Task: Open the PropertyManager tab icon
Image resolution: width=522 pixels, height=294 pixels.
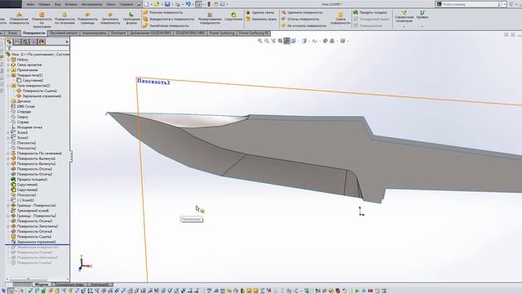Action: (17, 42)
